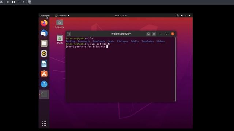Click the new tab button in terminal titlebar

click(69, 34)
